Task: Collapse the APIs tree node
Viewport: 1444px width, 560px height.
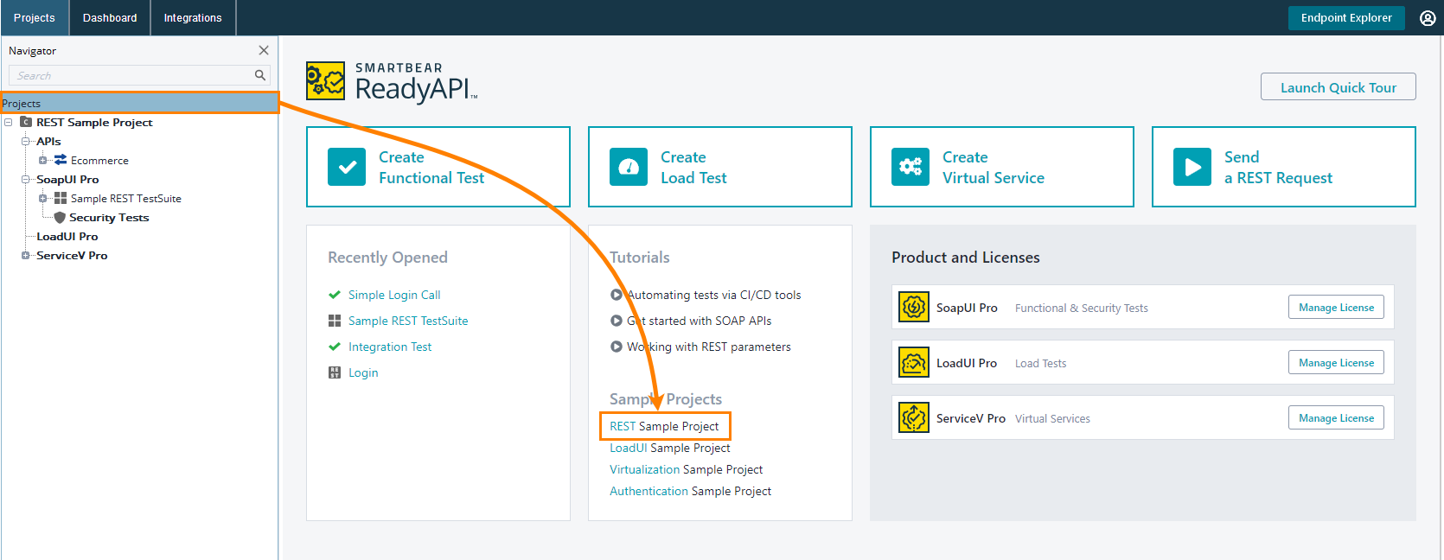Action: 26,141
